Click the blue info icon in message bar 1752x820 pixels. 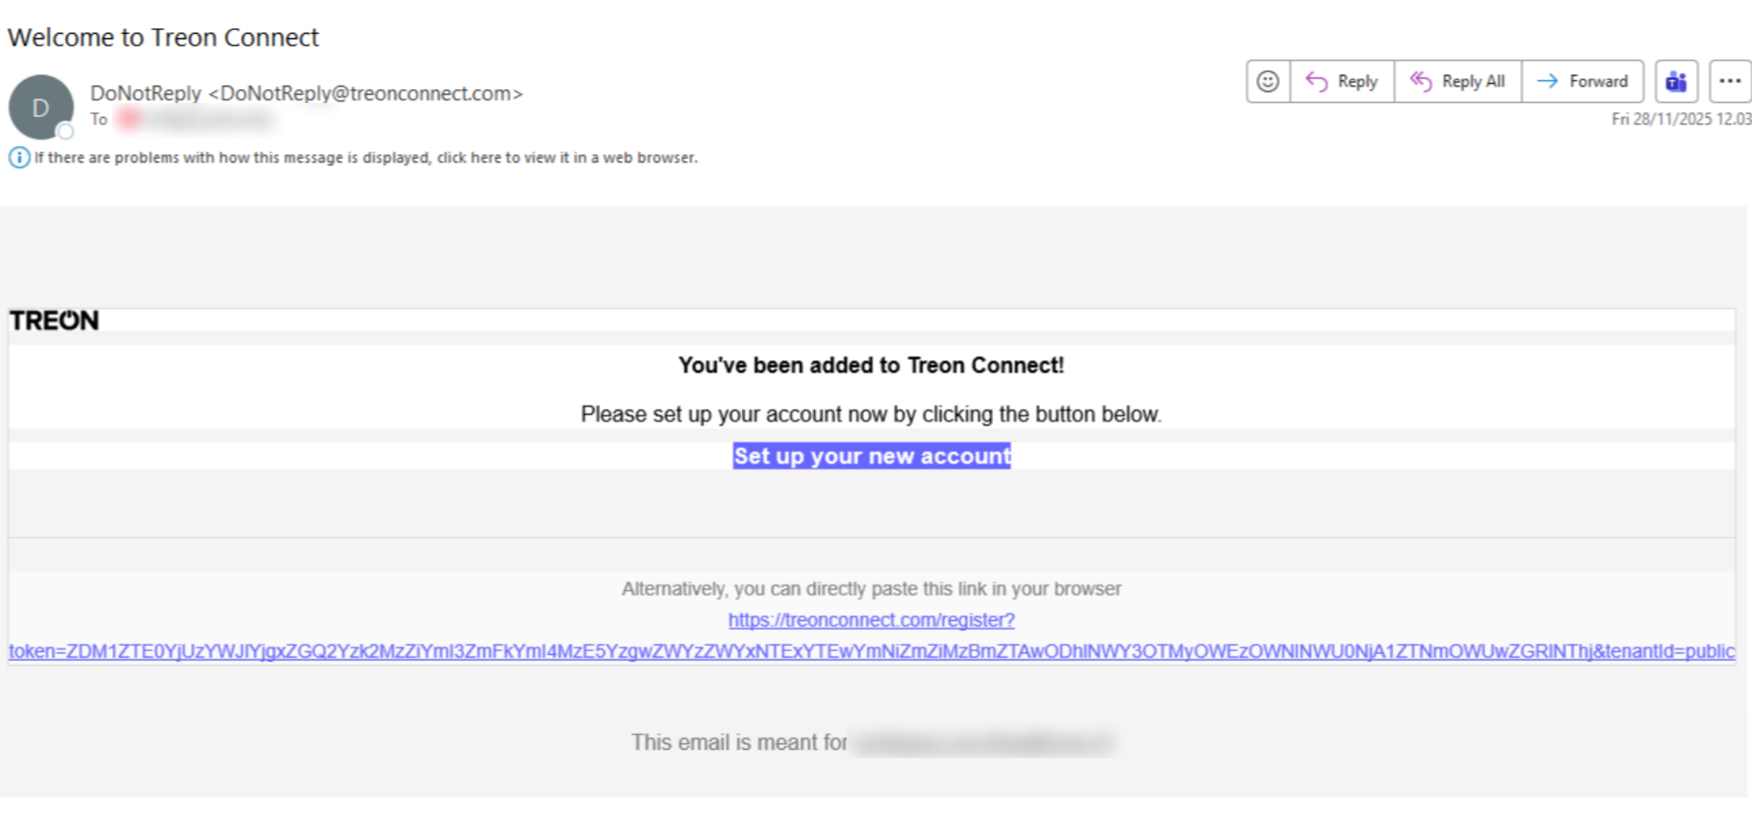(18, 158)
